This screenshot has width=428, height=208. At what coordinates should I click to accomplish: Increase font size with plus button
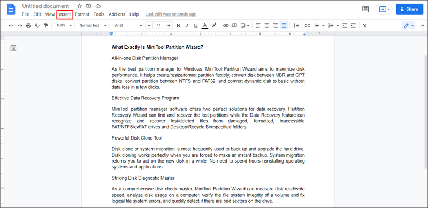(169, 25)
